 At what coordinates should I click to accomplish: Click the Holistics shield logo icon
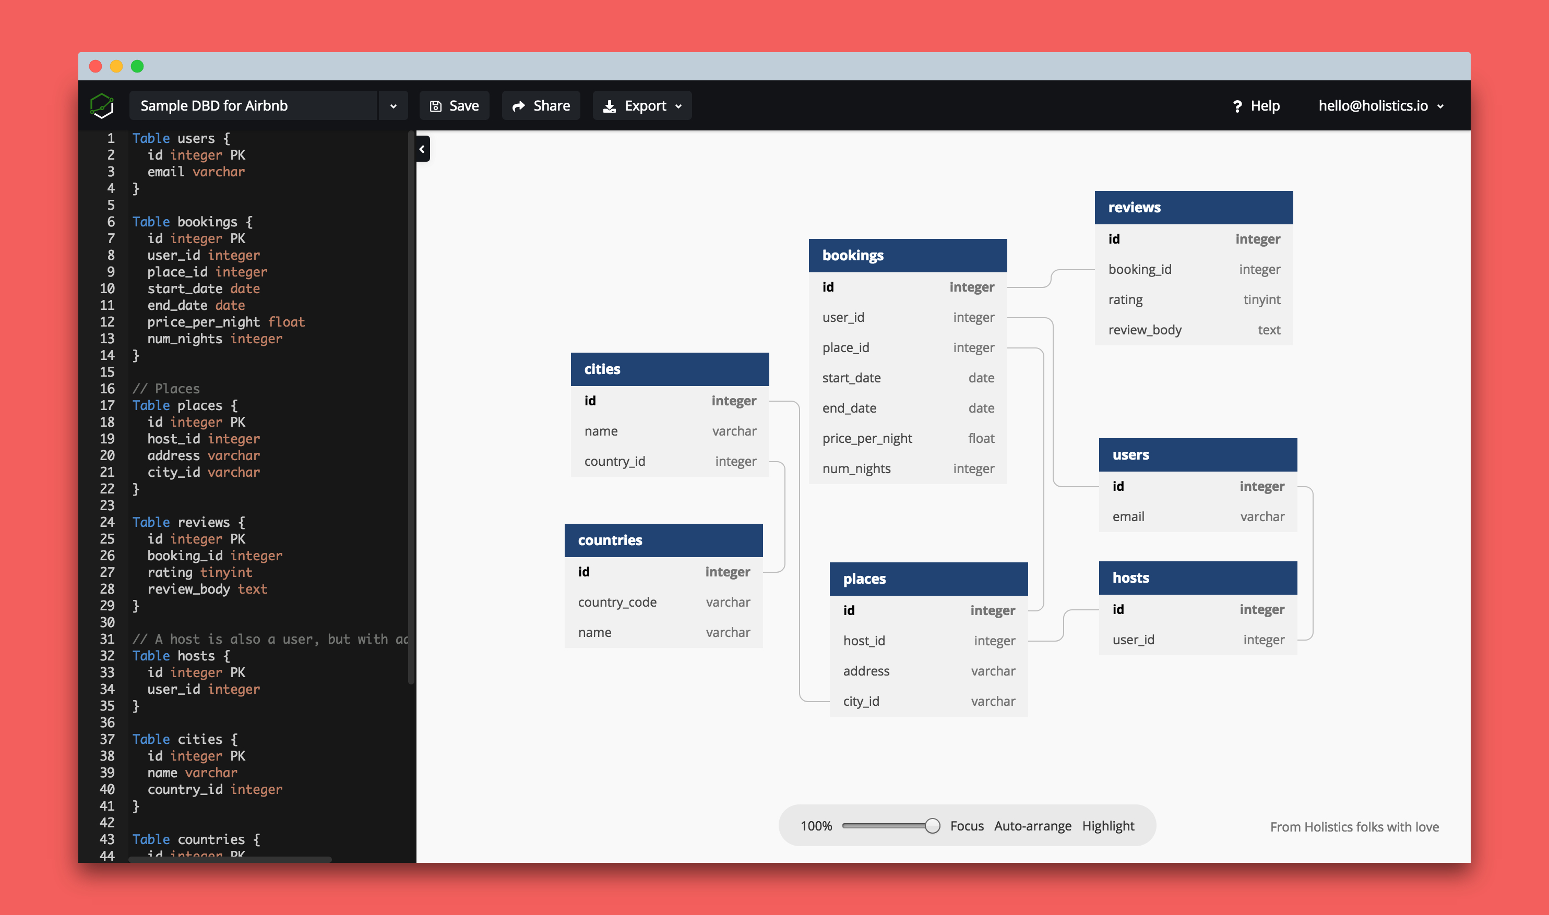point(102,106)
